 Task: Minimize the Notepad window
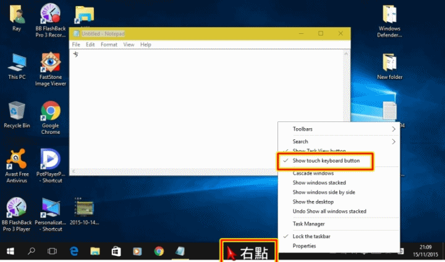point(301,33)
